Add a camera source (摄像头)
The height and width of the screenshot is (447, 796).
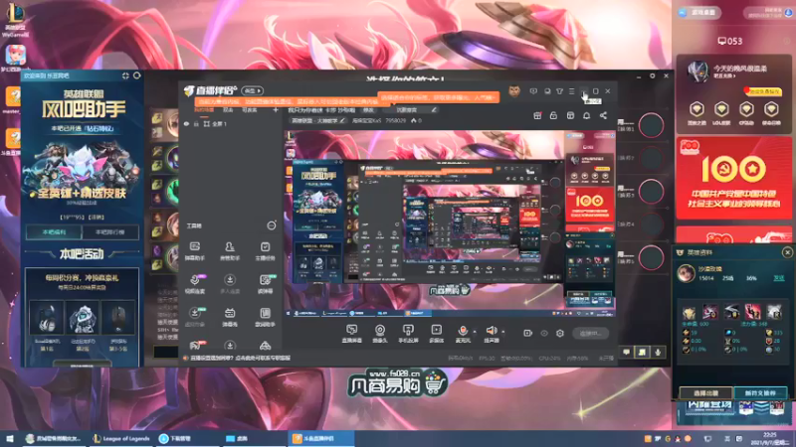380,334
